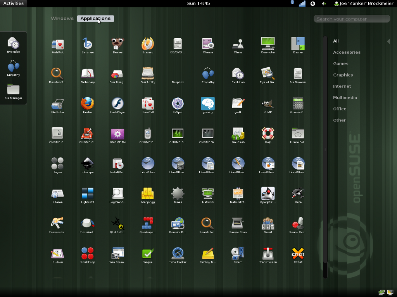This screenshot has height=297, width=397.
Task: Switch to the Windows tab
Action: (x=62, y=19)
